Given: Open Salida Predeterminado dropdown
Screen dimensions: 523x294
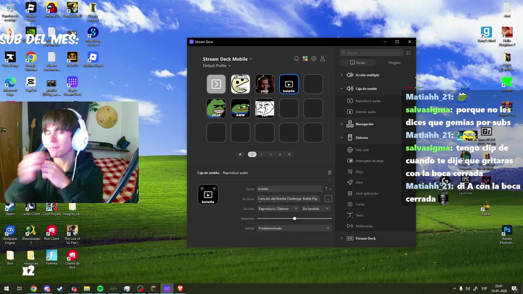Looking at the screenshot, I should pos(294,228).
